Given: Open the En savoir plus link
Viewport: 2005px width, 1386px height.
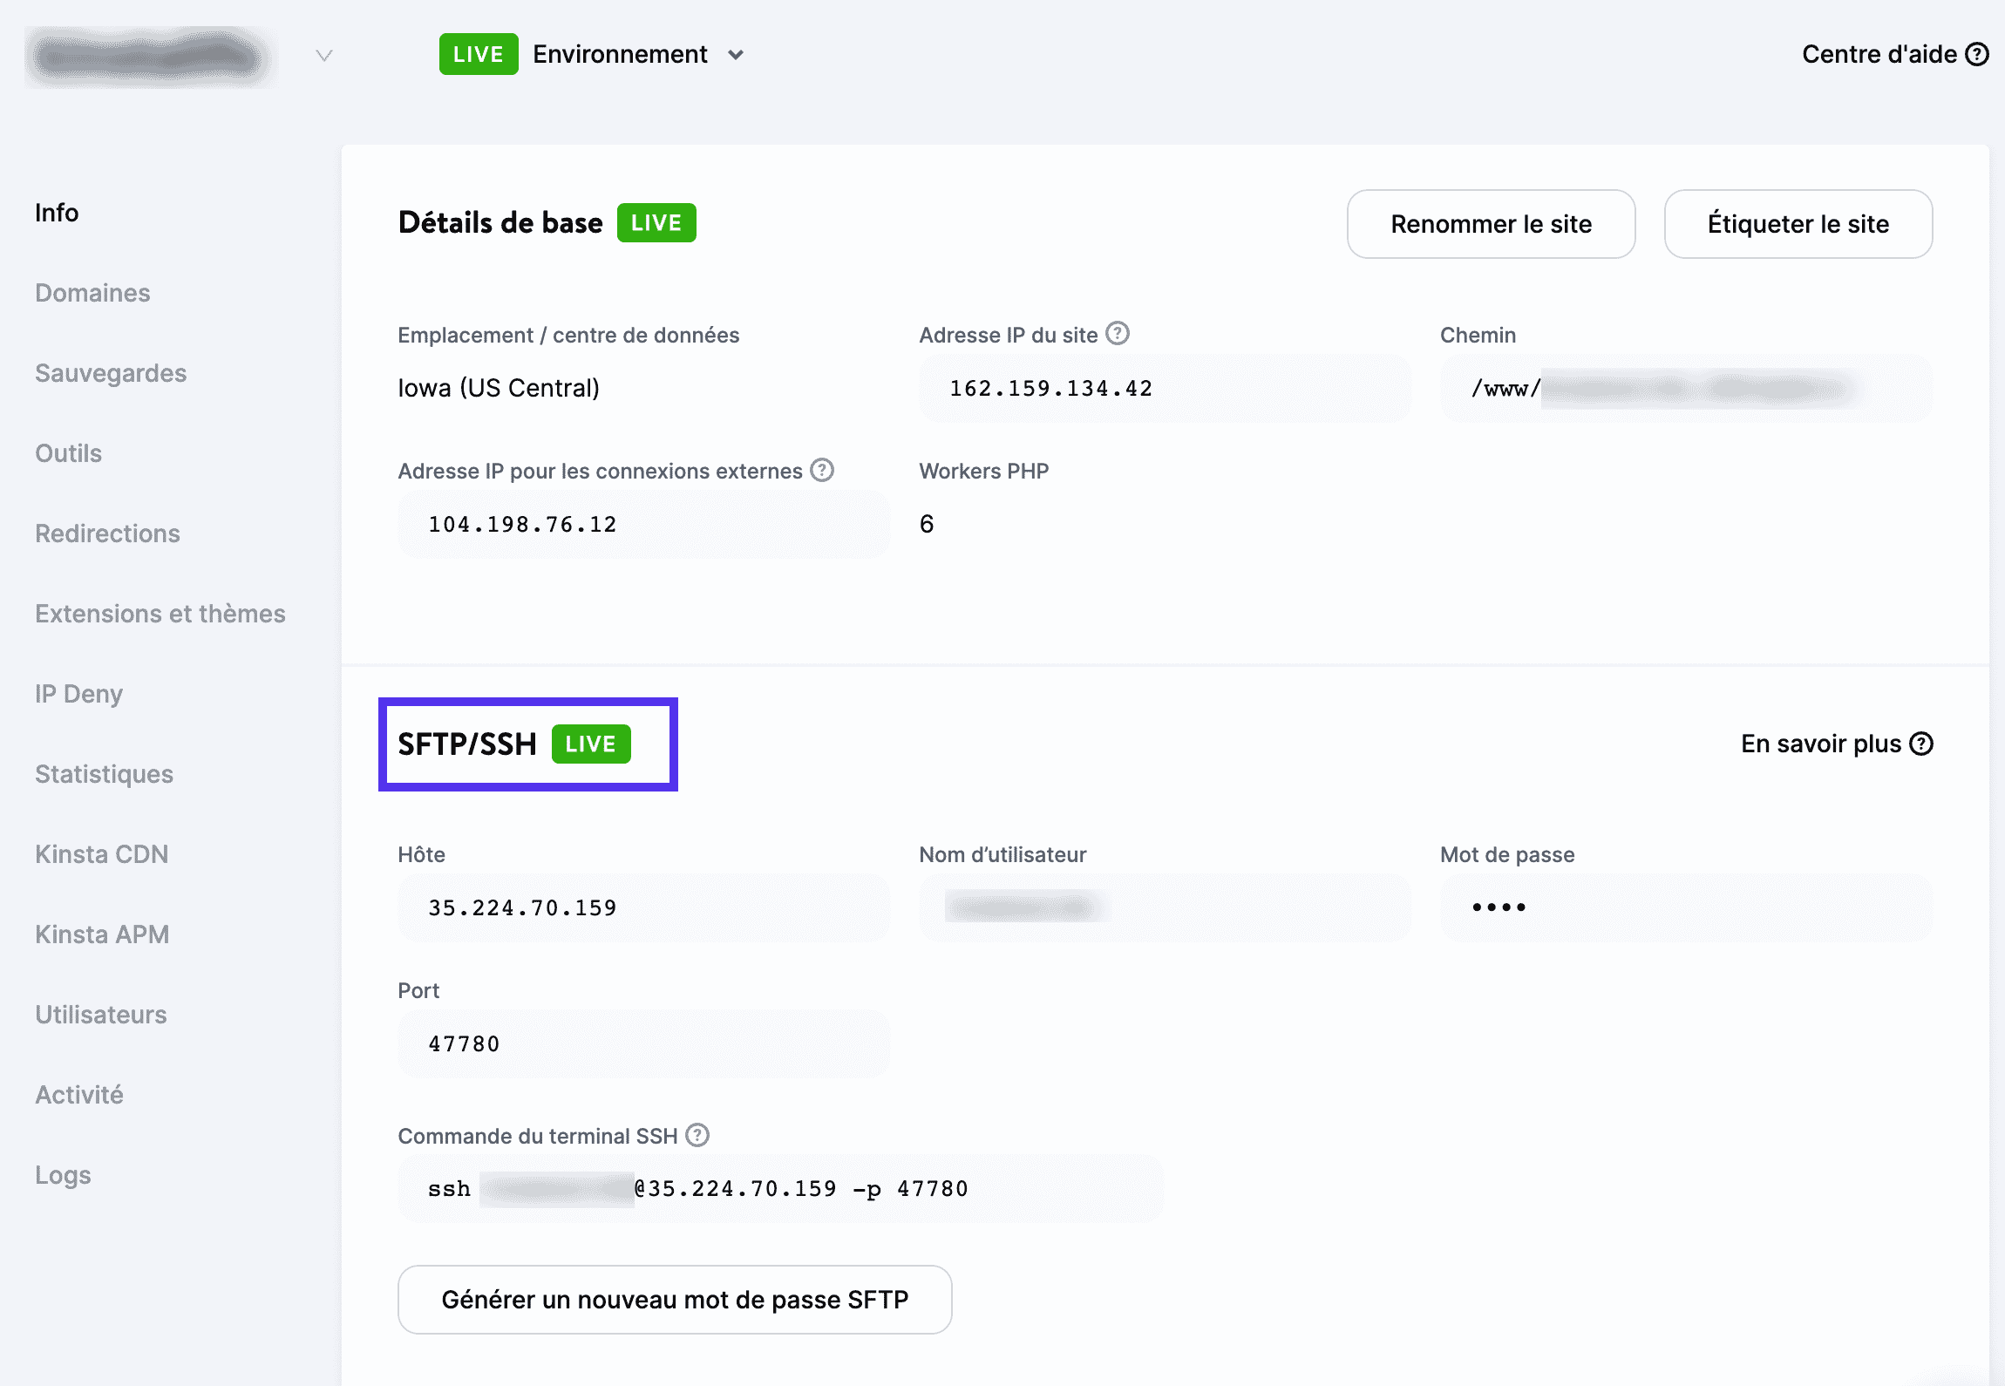Looking at the screenshot, I should [x=1818, y=743].
